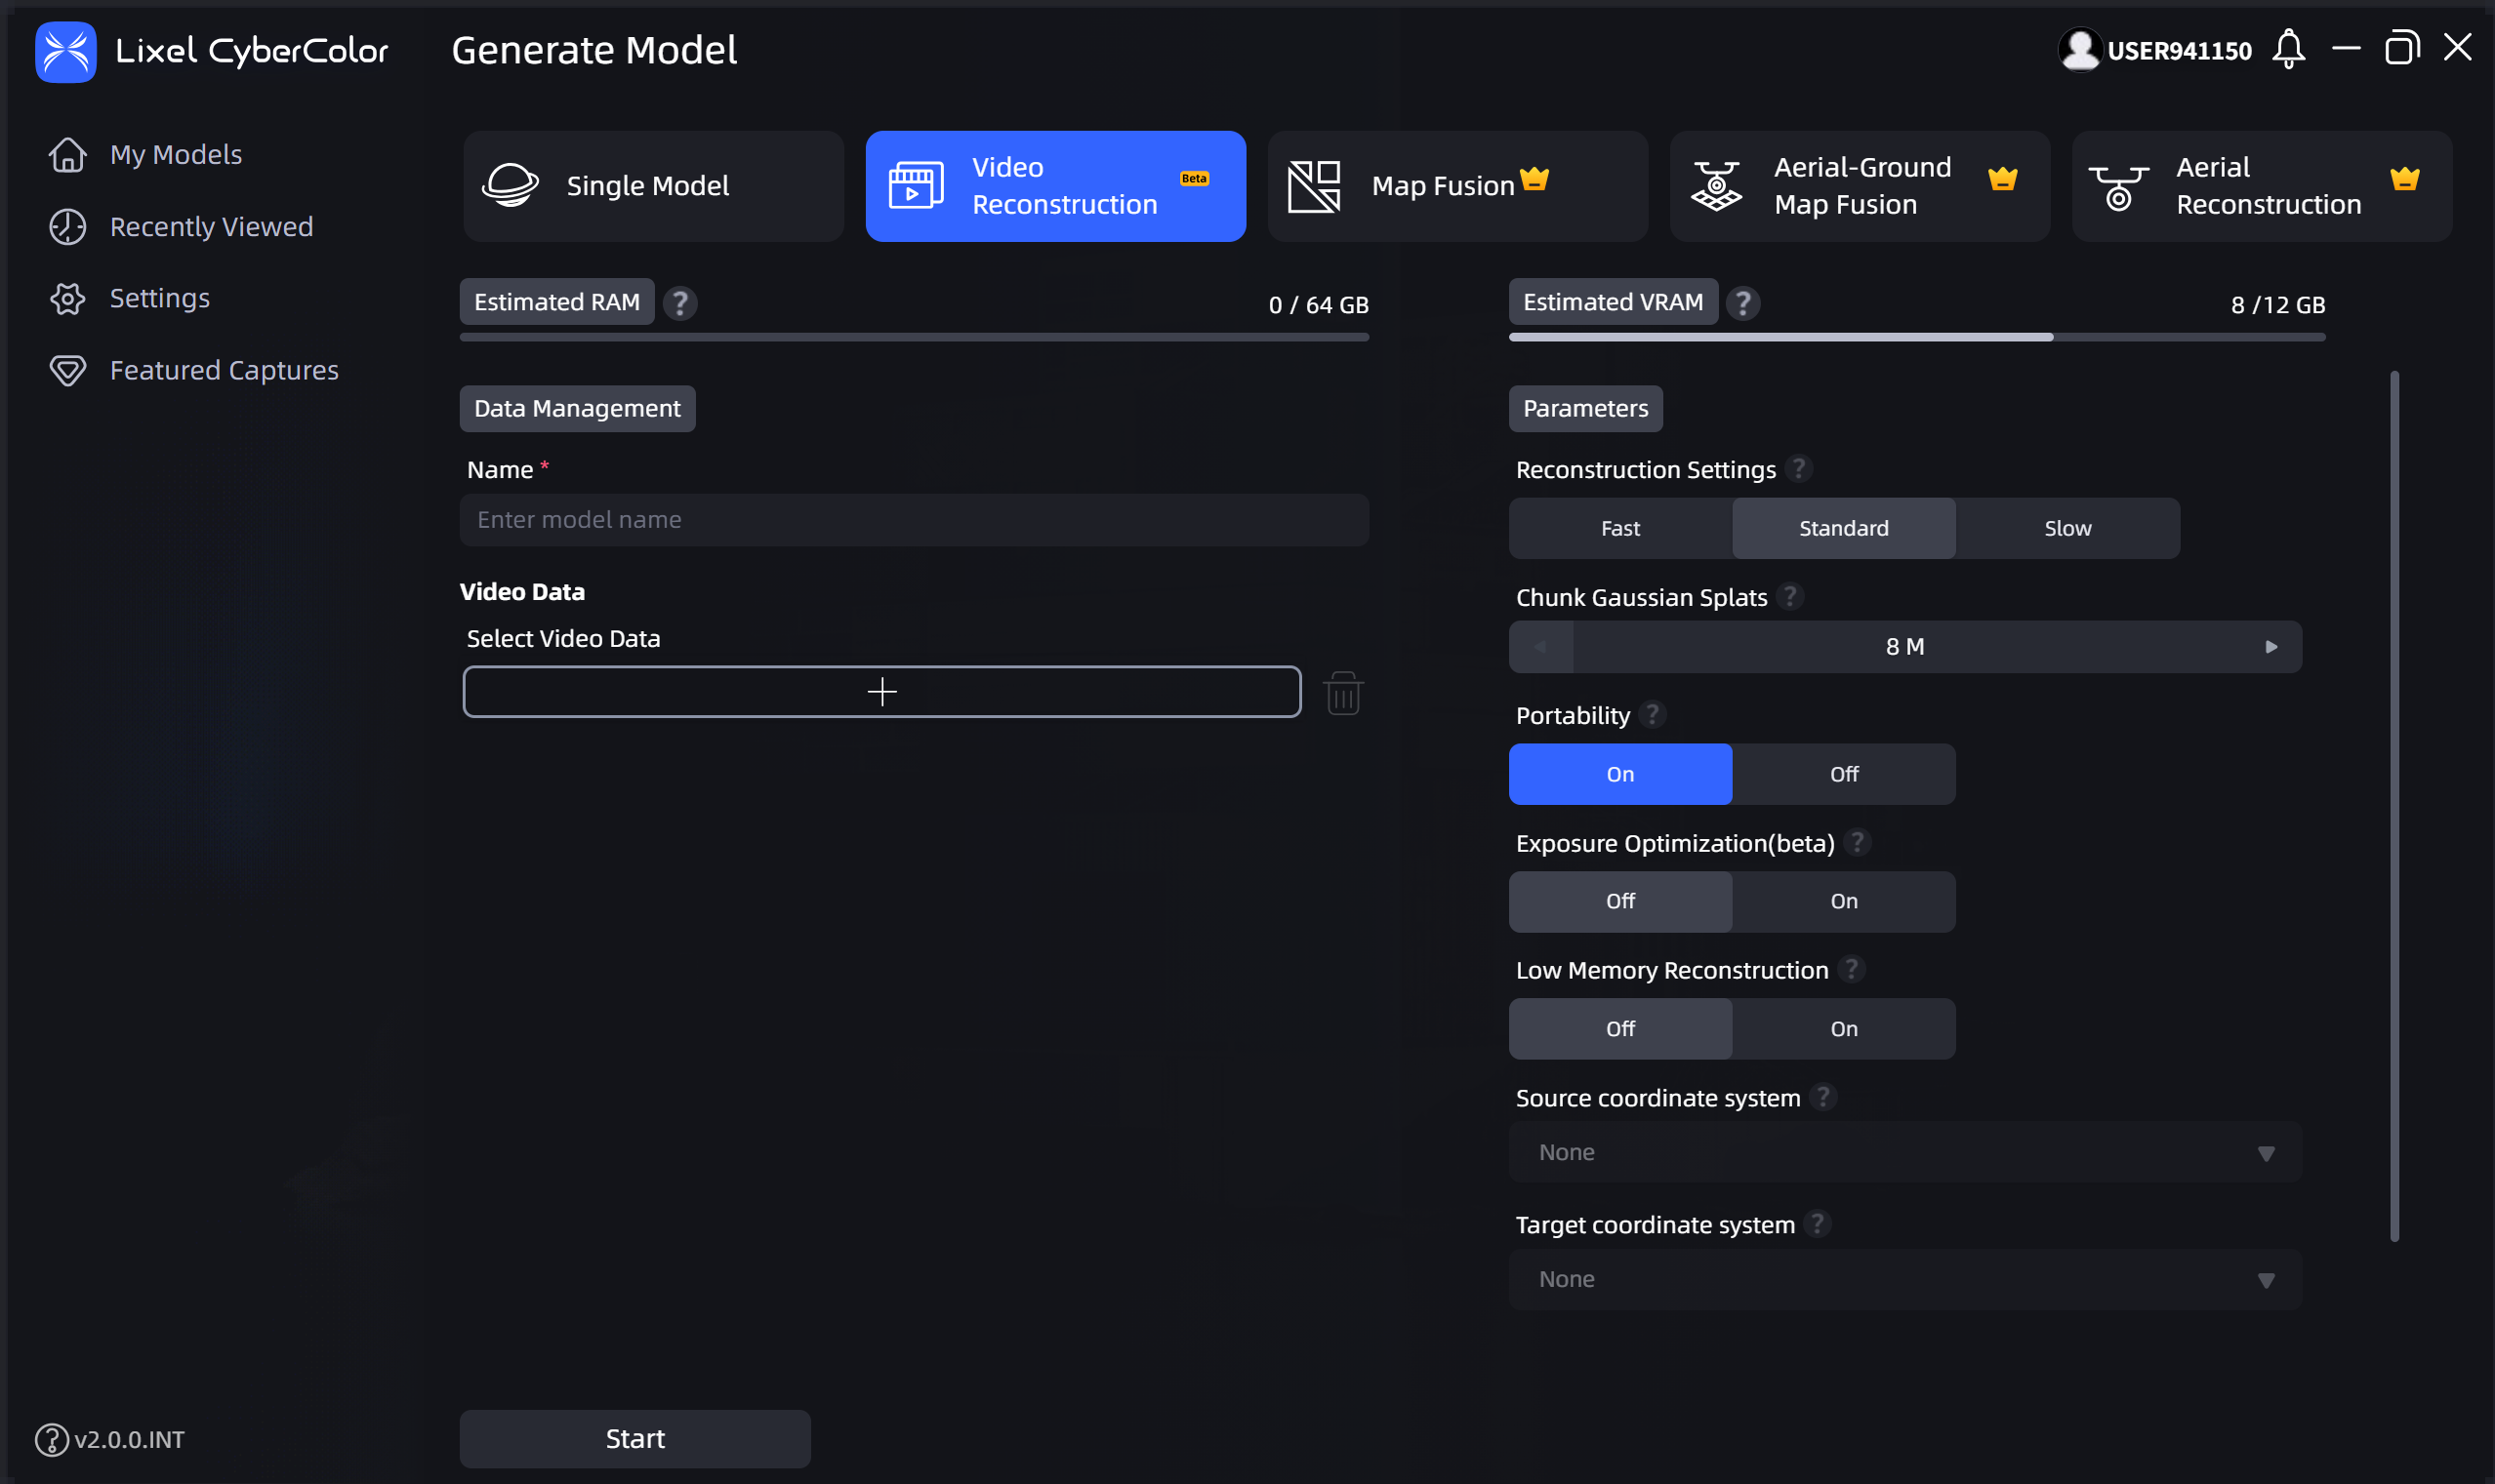This screenshot has width=2495, height=1484.
Task: Enable Low Memory Reconstruction On
Action: (x=1844, y=1029)
